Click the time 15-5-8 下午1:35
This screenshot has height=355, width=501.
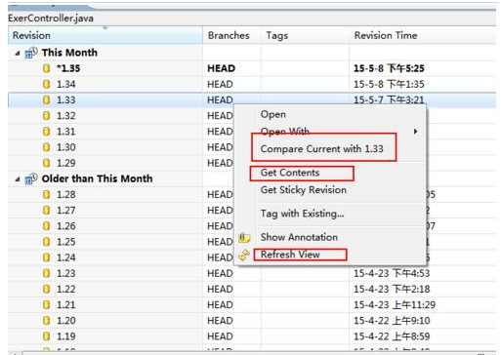389,84
